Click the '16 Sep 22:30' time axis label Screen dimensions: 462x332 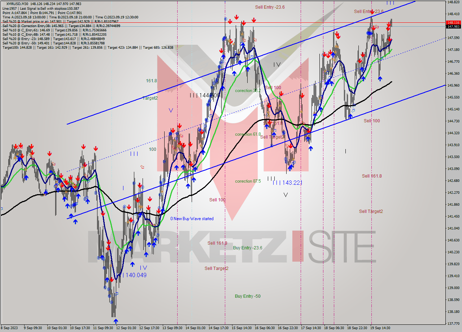pyautogui.click(x=288, y=328)
